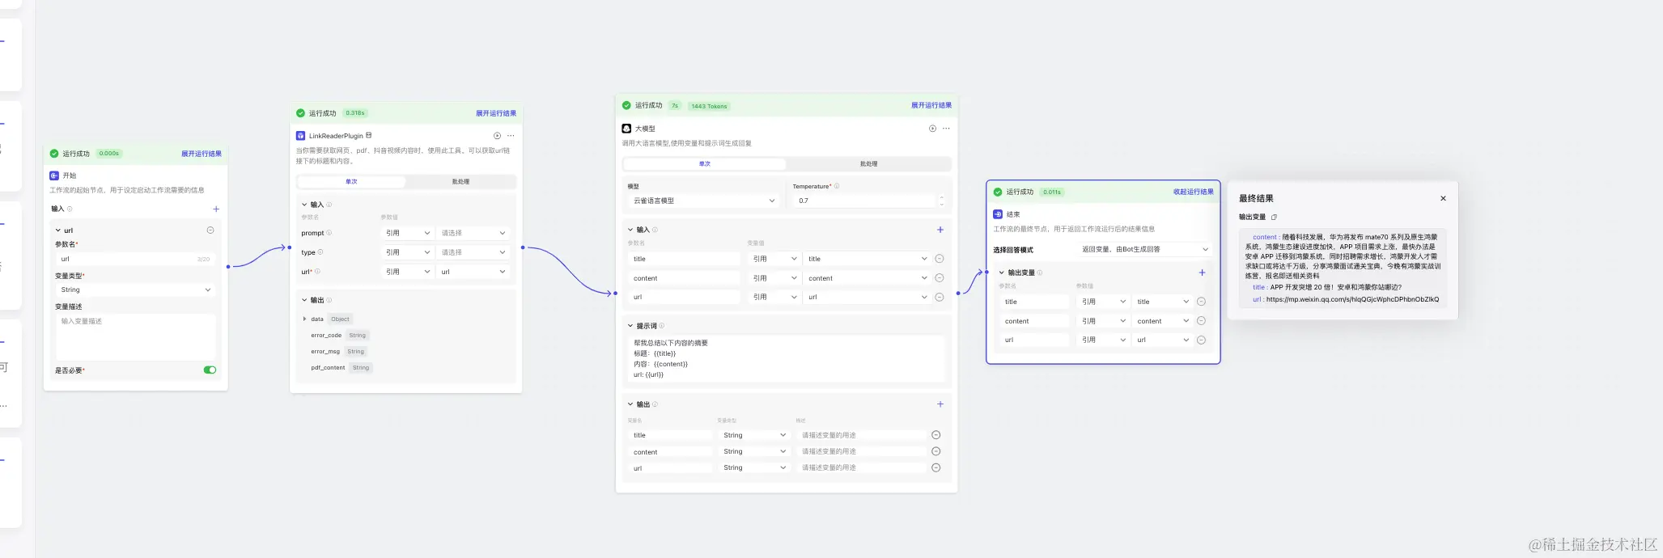Click the 参数名 url input field
This screenshot has height=558, width=1663.
point(135,260)
